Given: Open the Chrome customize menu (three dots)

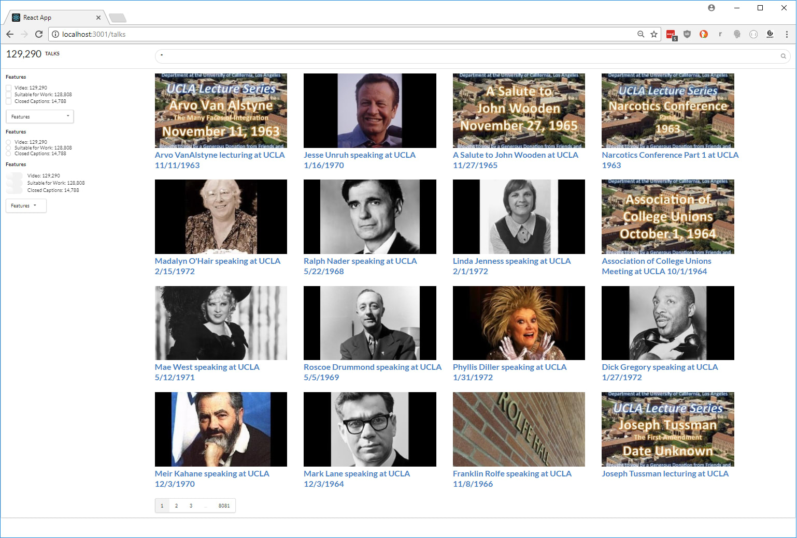Looking at the screenshot, I should (x=787, y=34).
